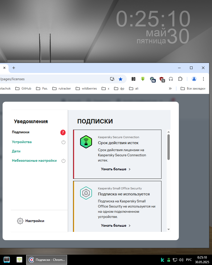The image size is (212, 265).
Task: Expand hidden bookmarks chevron
Action: 170,89
